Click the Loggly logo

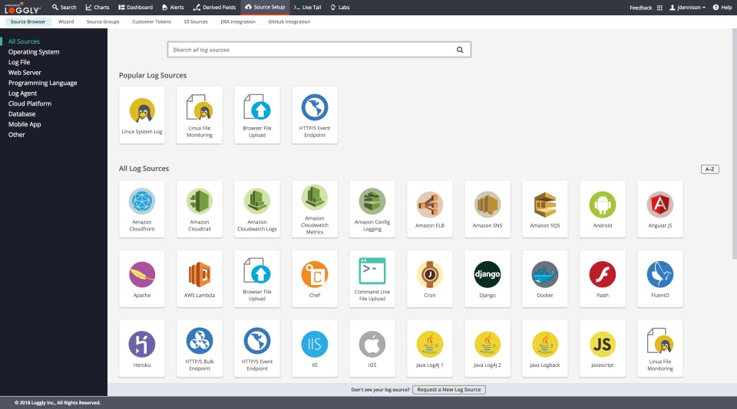[22, 8]
